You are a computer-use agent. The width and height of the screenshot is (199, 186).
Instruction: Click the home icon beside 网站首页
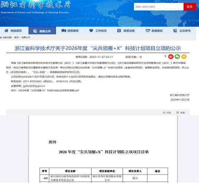point(6,31)
